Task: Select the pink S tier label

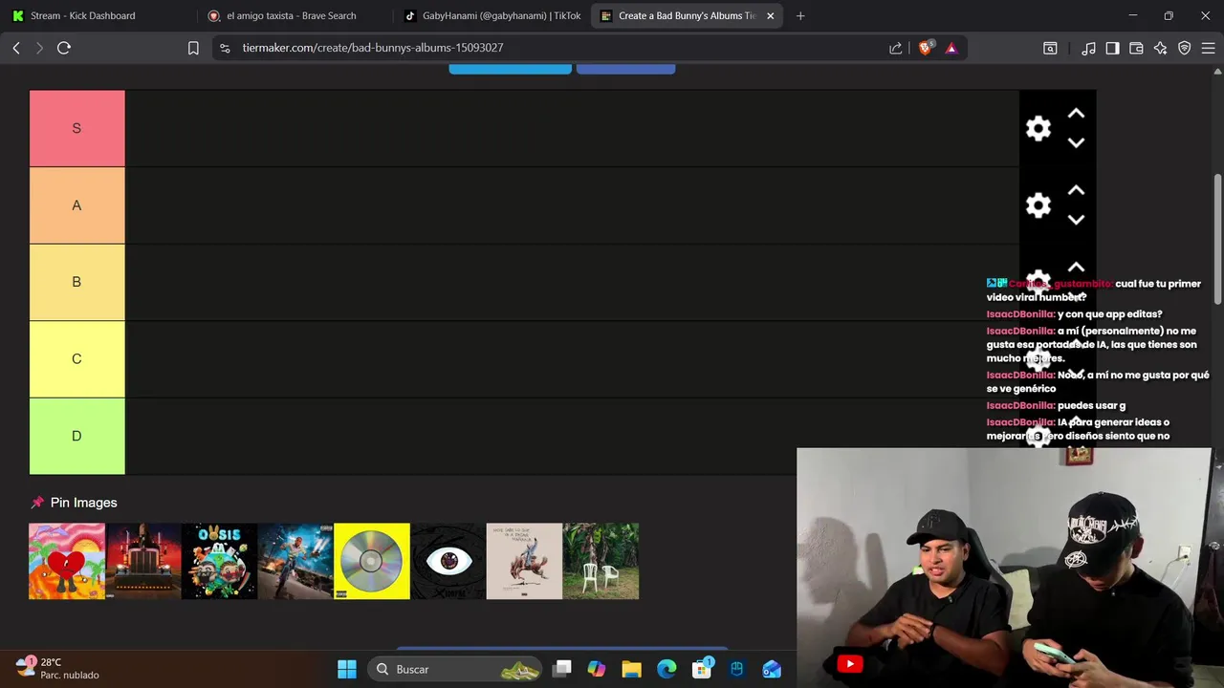Action: (x=77, y=129)
